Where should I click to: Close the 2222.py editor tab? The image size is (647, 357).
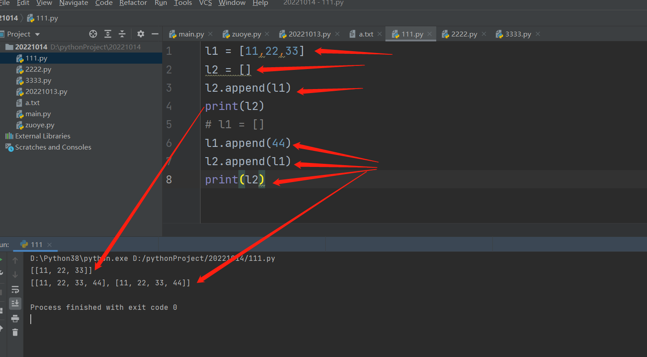(x=483, y=34)
